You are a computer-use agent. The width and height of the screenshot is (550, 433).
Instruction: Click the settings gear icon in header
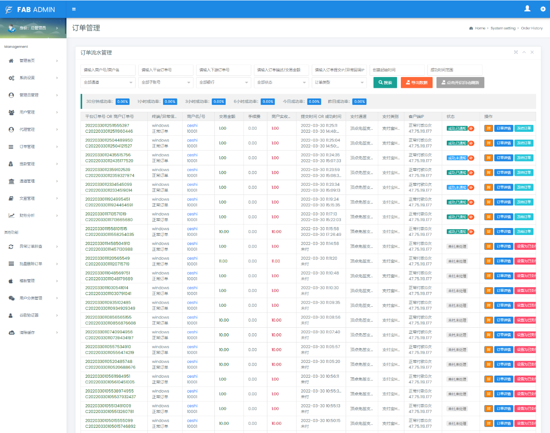click(x=543, y=9)
